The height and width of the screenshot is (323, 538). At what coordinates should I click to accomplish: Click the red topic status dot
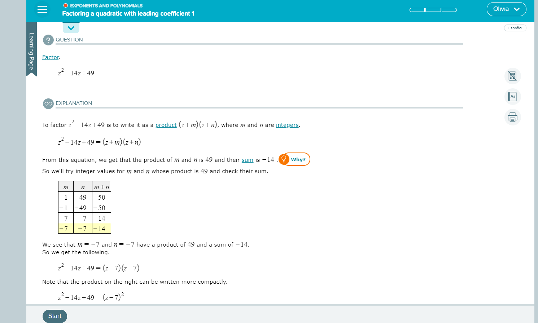(x=65, y=5)
